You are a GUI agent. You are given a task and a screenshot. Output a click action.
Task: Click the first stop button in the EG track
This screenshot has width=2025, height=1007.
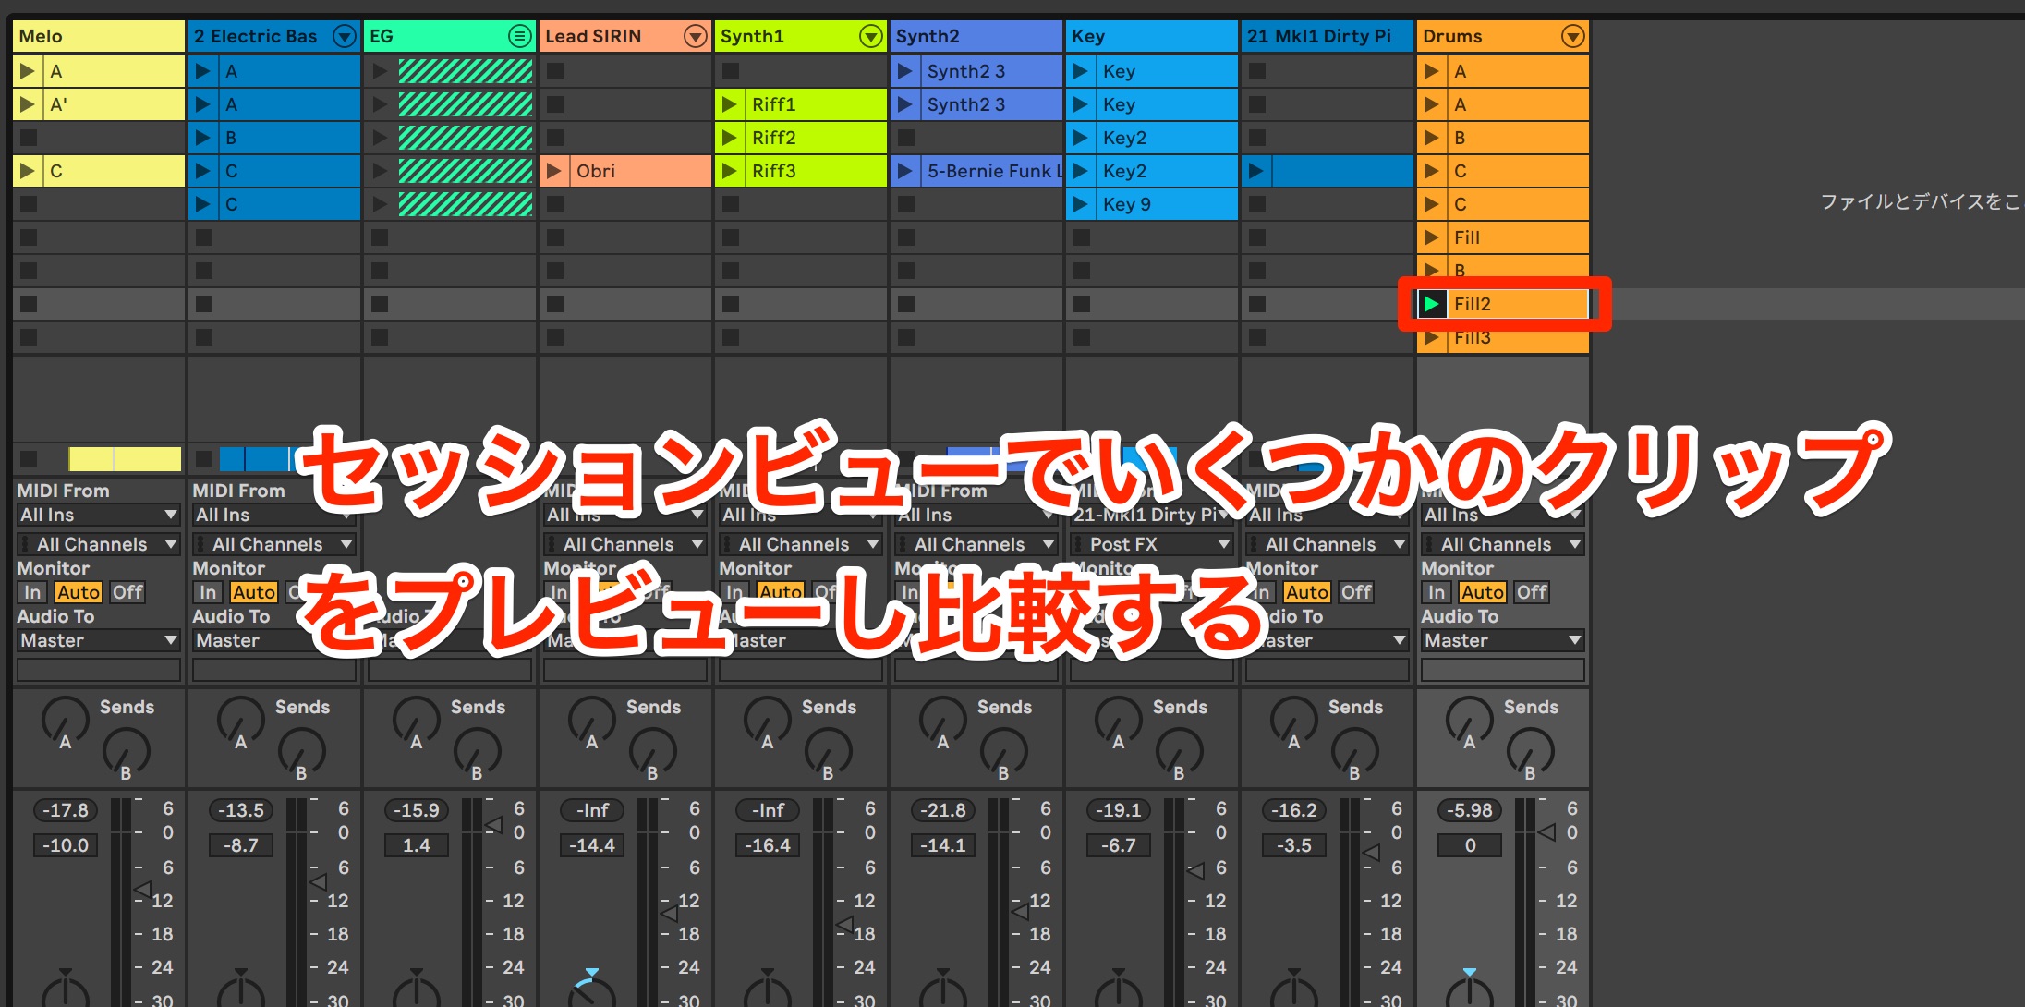point(379,237)
